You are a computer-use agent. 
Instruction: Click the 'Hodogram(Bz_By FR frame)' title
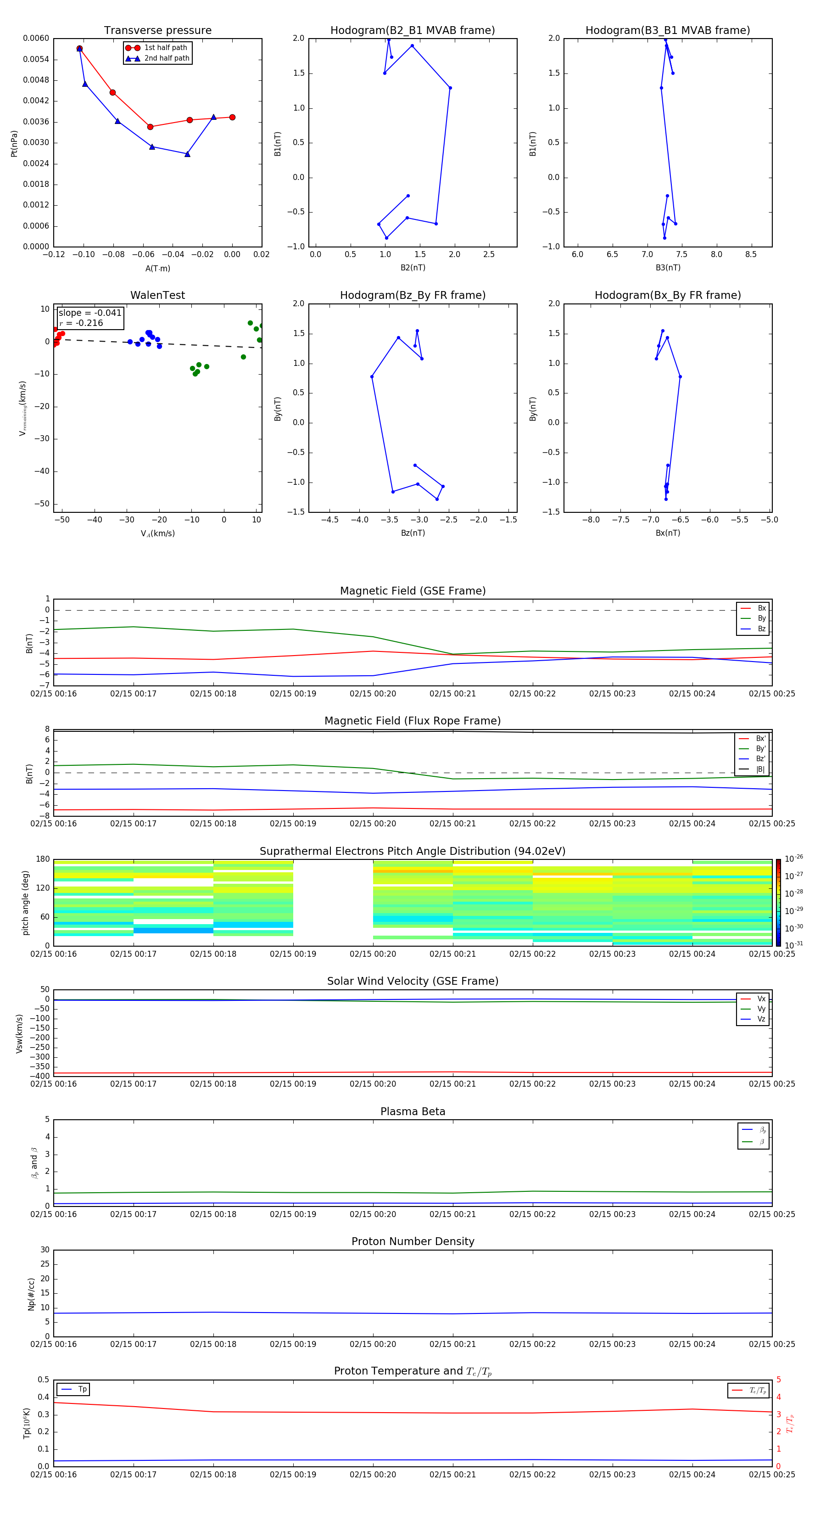point(413,295)
